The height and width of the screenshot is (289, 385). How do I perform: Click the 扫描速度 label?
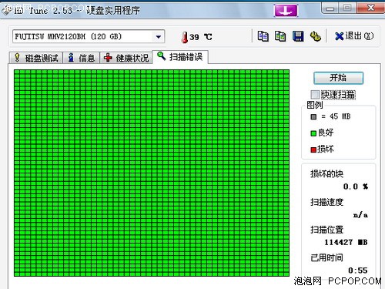click(326, 202)
